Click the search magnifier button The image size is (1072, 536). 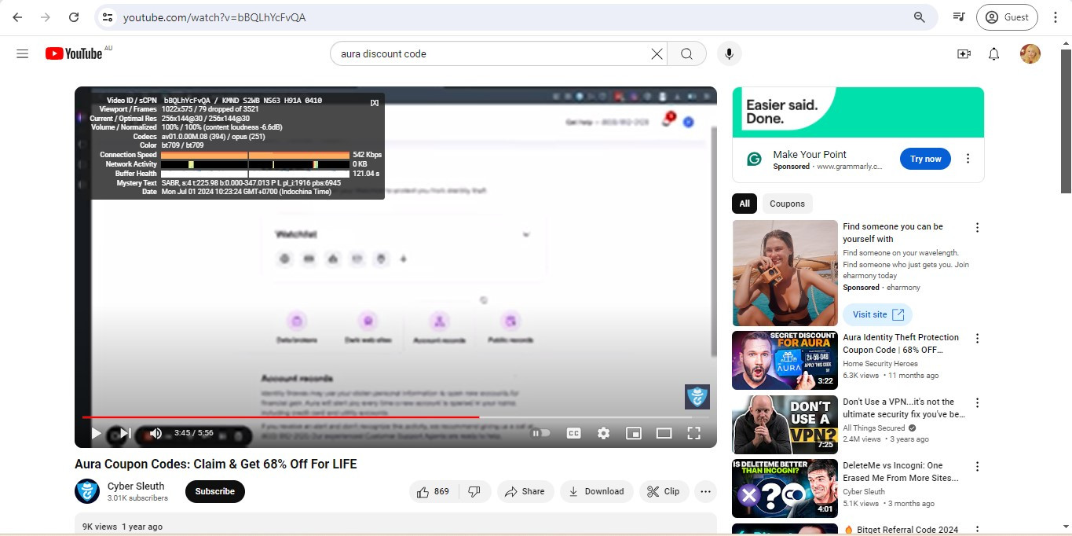click(686, 53)
